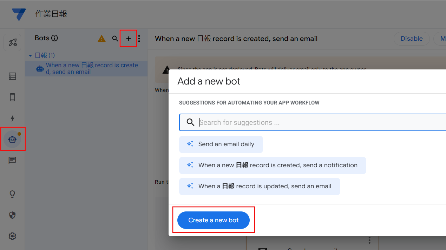Open app Settings with the gear icon
This screenshot has height=250, width=446.
(12, 236)
